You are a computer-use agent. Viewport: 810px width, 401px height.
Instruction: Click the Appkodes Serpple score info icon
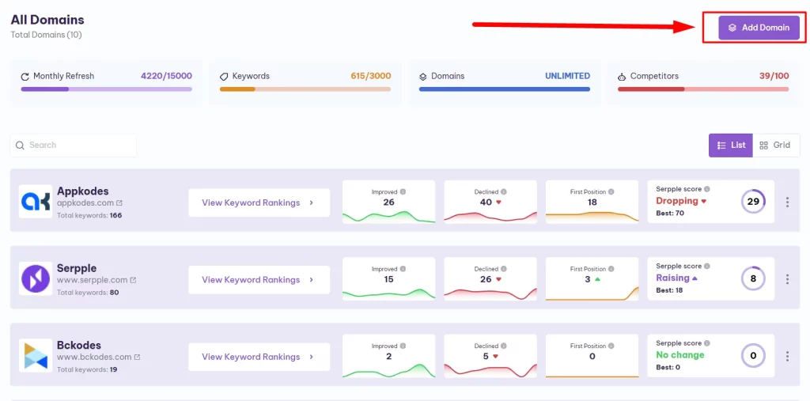point(707,189)
